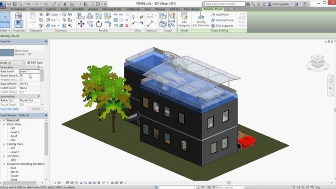The height and width of the screenshot is (189, 336).
Task: Click Modify Sub Elements tool
Action: pos(201,20)
